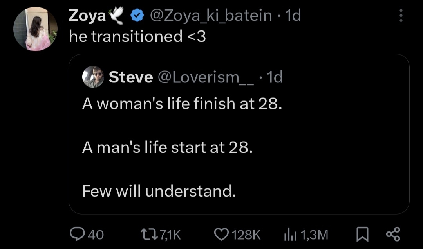
Task: Click the 'he transitioned <3' tweet text
Action: click(x=137, y=36)
